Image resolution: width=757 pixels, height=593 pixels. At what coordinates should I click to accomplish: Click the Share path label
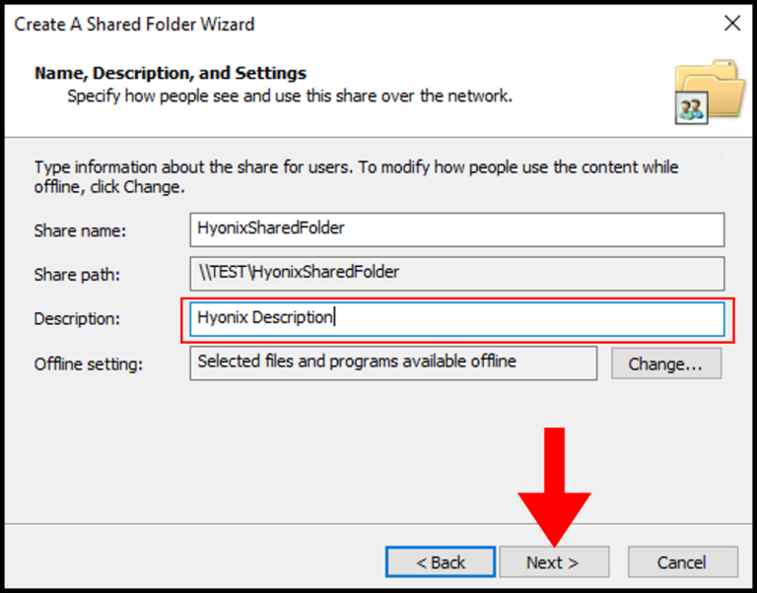[77, 275]
